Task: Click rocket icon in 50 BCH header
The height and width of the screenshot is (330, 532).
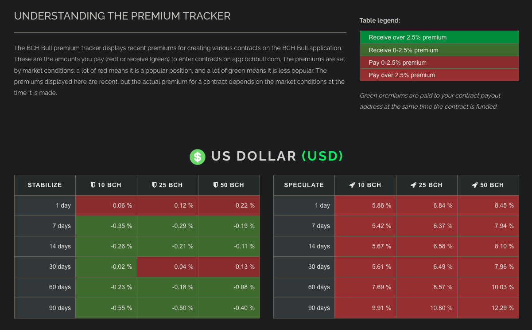Action: 474,185
